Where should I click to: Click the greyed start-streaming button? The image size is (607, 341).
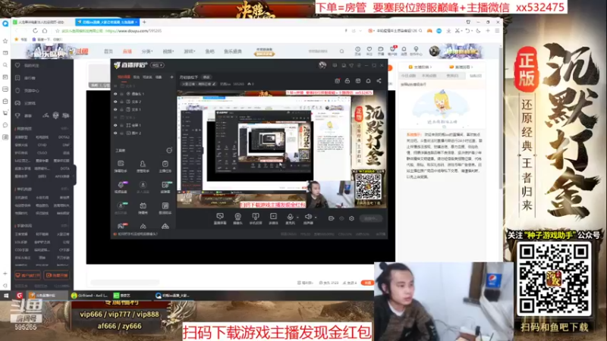coord(370,218)
